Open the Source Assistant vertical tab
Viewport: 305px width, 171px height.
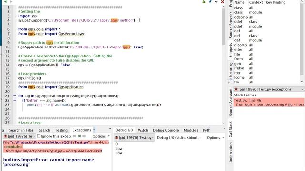coord(231,102)
